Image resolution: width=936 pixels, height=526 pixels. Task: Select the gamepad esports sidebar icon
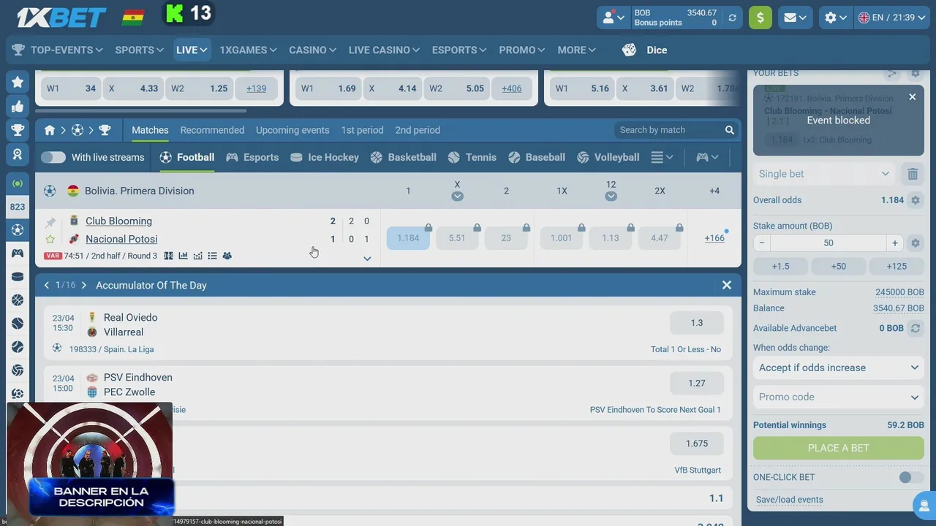click(18, 253)
